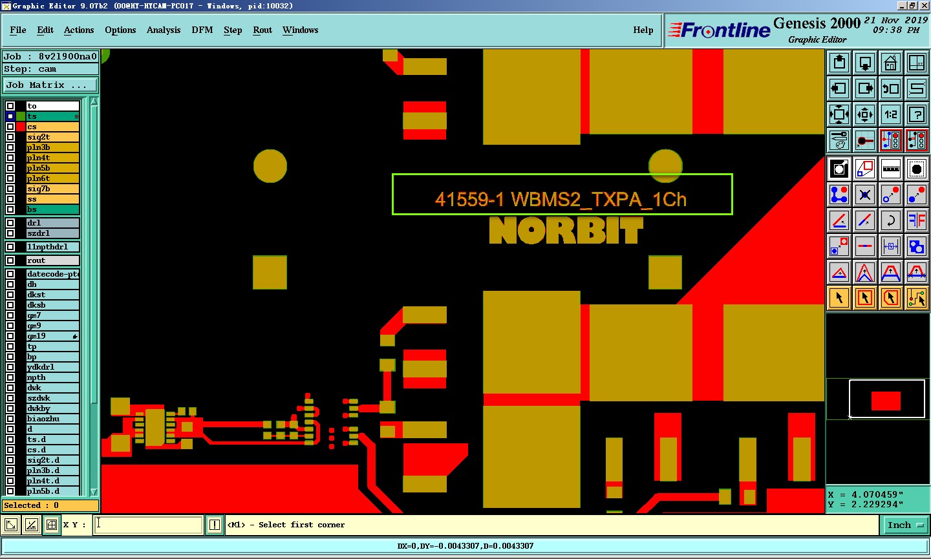Click the small expander on 'ts' layer row
This screenshot has width=931, height=559.
coord(76,117)
